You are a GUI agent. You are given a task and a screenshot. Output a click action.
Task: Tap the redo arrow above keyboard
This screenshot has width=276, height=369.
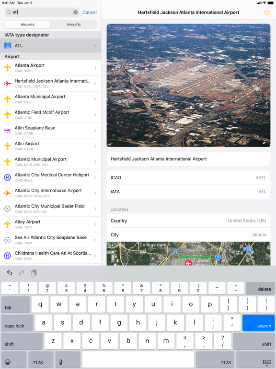tap(22, 273)
